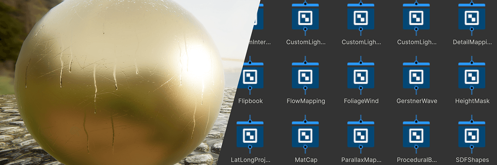Click the GerstnerWave text label

click(417, 101)
